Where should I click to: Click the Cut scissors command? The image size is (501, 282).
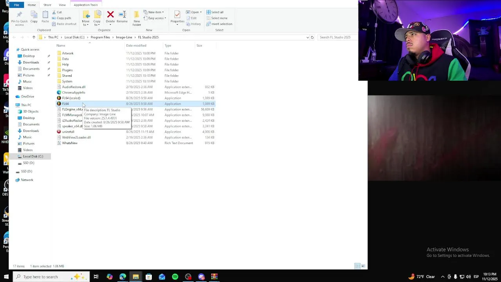[57, 12]
